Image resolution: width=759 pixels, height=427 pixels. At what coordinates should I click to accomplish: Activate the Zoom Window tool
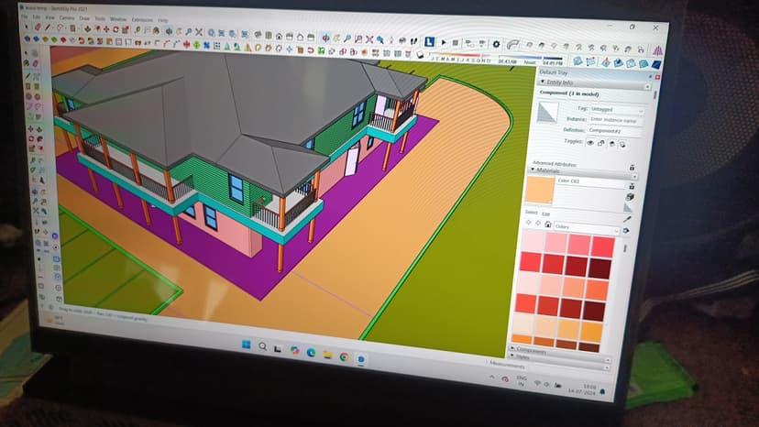tap(358, 39)
